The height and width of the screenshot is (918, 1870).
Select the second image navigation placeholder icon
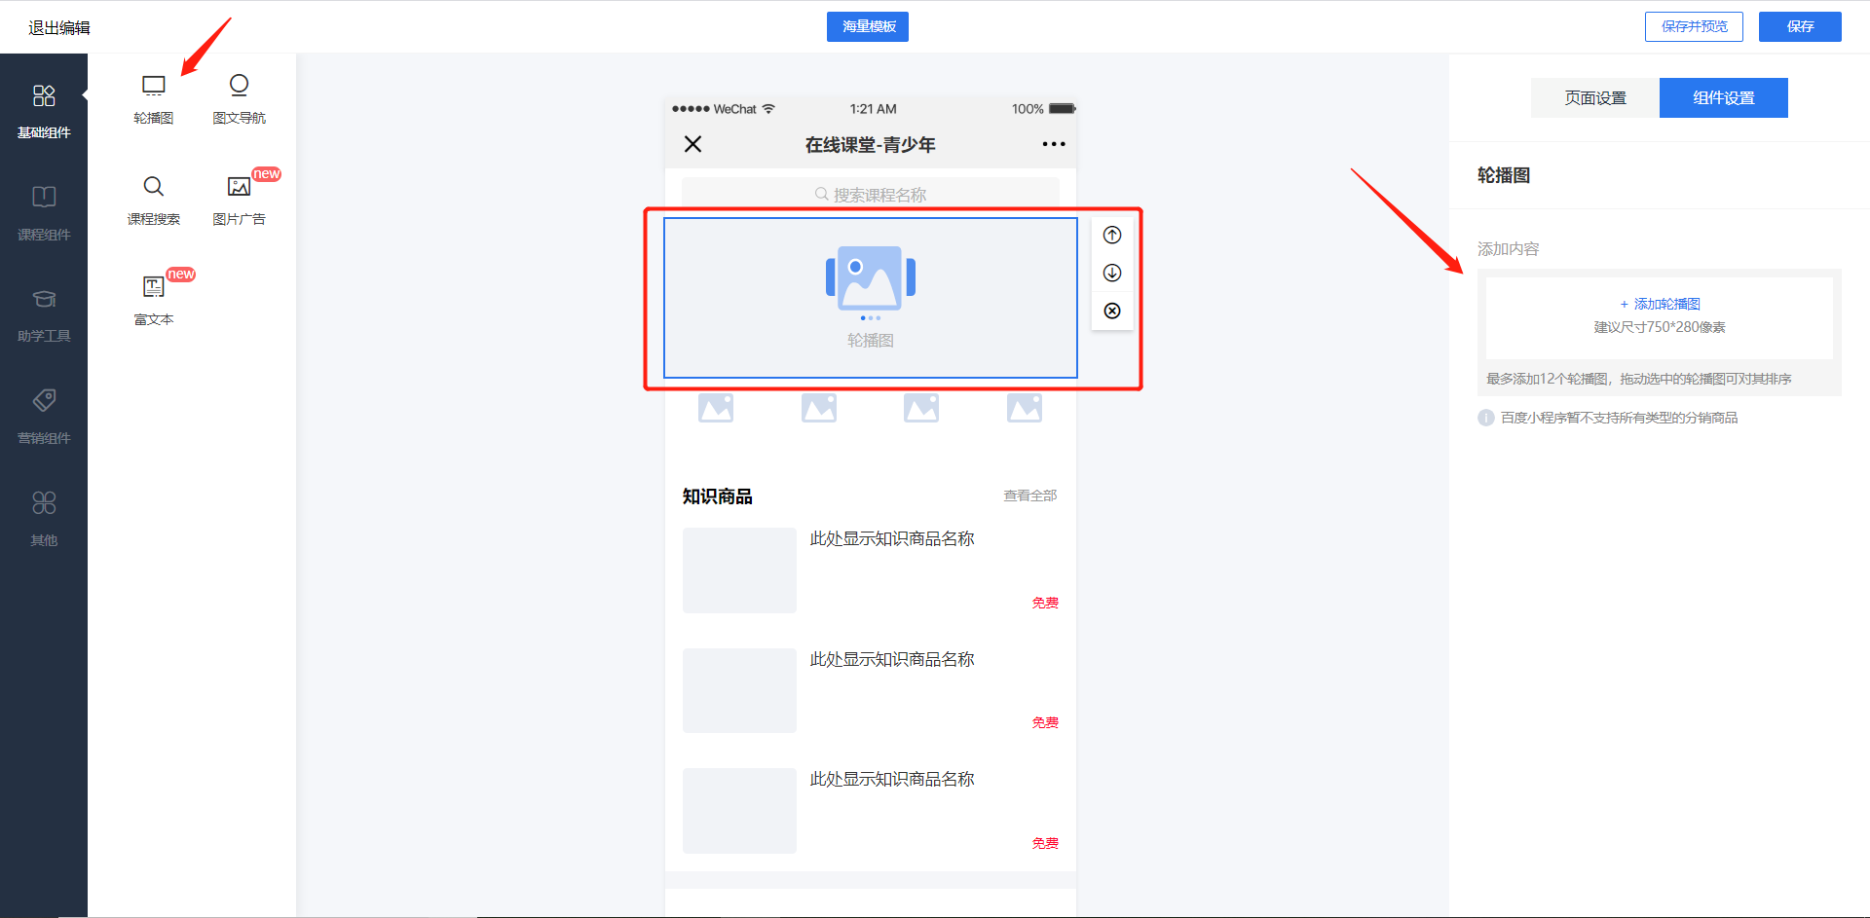819,407
